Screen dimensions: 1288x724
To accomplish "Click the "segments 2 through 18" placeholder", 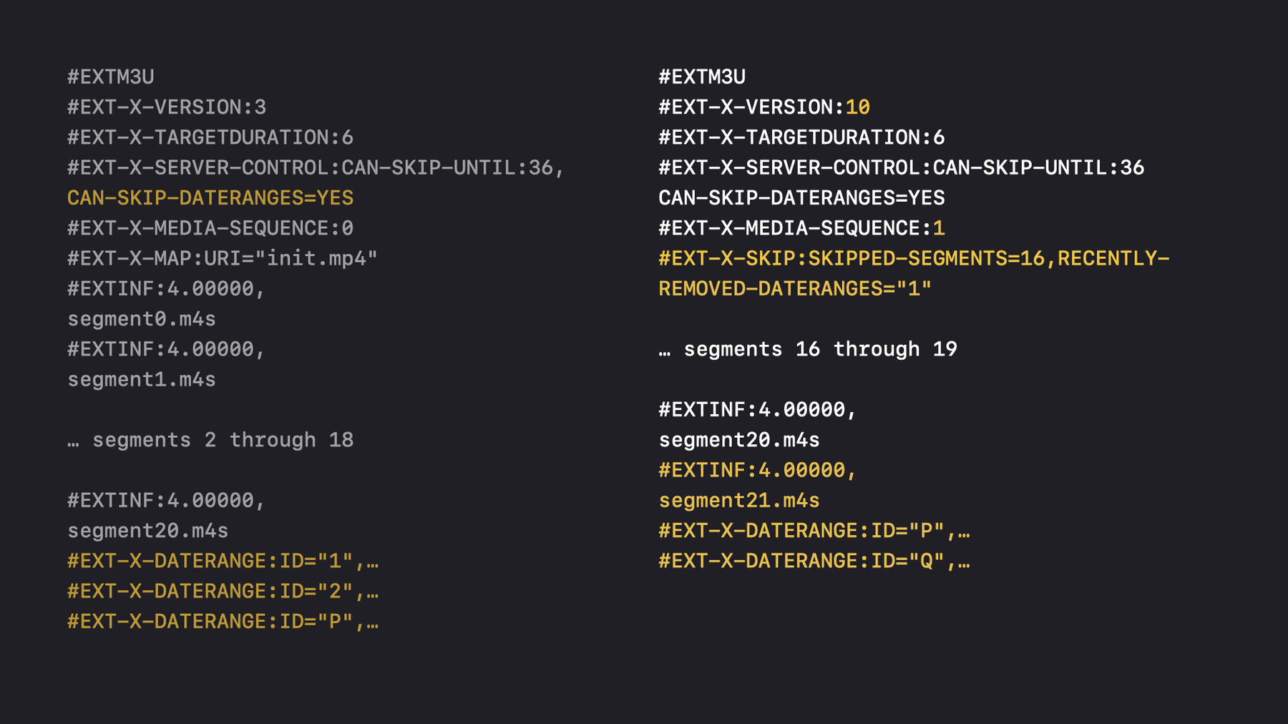I will [x=210, y=440].
